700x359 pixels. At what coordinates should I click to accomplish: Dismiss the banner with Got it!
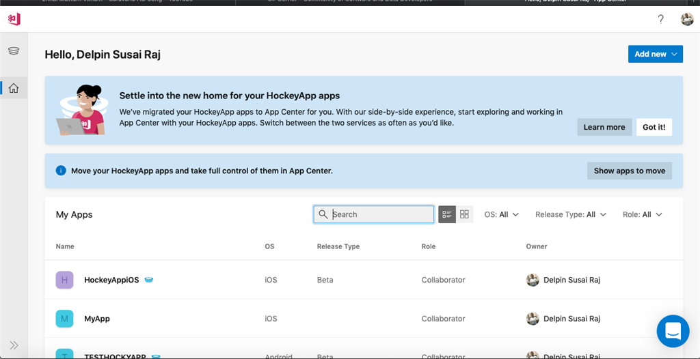(x=654, y=127)
